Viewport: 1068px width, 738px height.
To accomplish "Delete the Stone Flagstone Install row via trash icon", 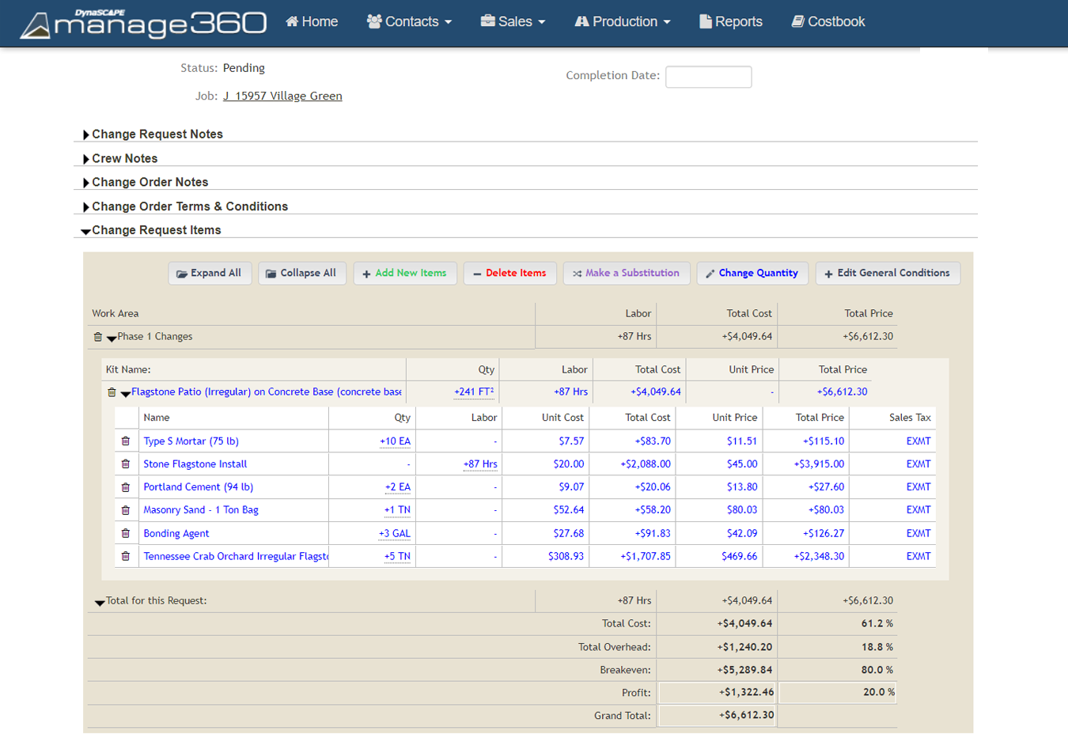I will click(x=125, y=464).
